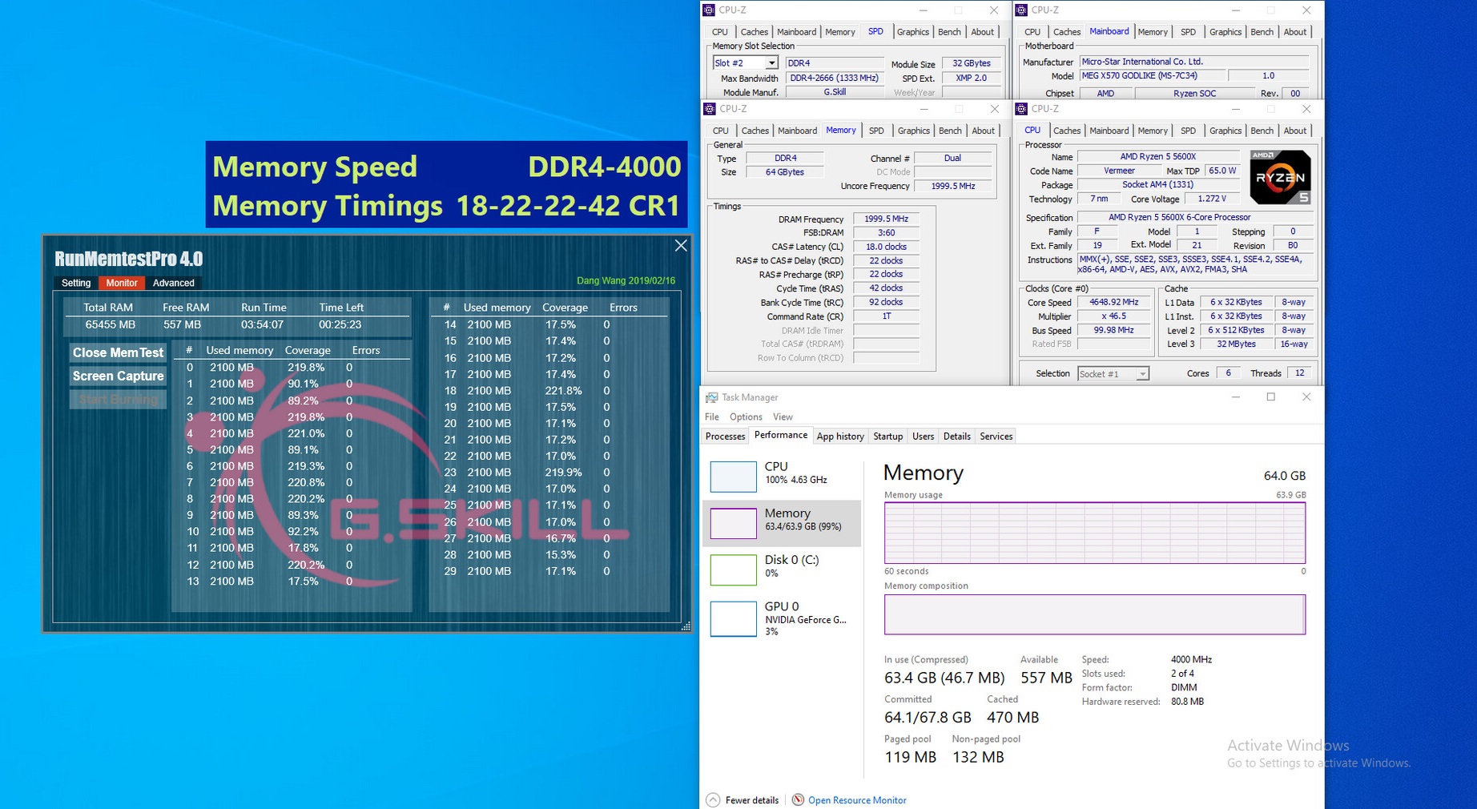
Task: Open the Options menu in Task Manager
Action: [746, 417]
